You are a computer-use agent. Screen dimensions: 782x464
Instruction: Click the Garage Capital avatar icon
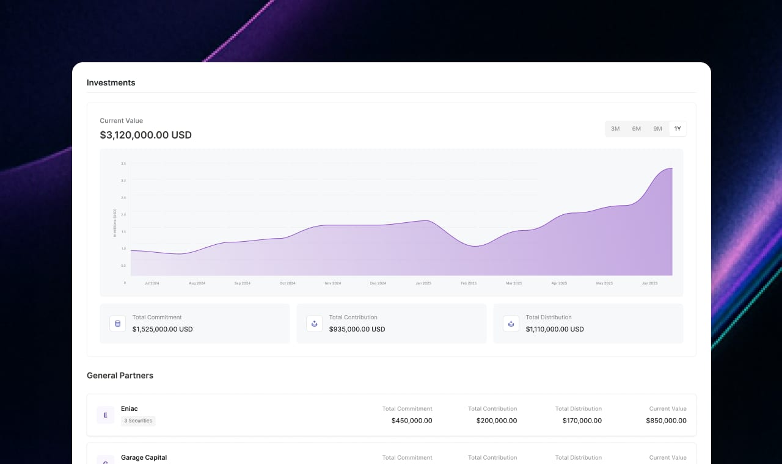[x=105, y=460]
